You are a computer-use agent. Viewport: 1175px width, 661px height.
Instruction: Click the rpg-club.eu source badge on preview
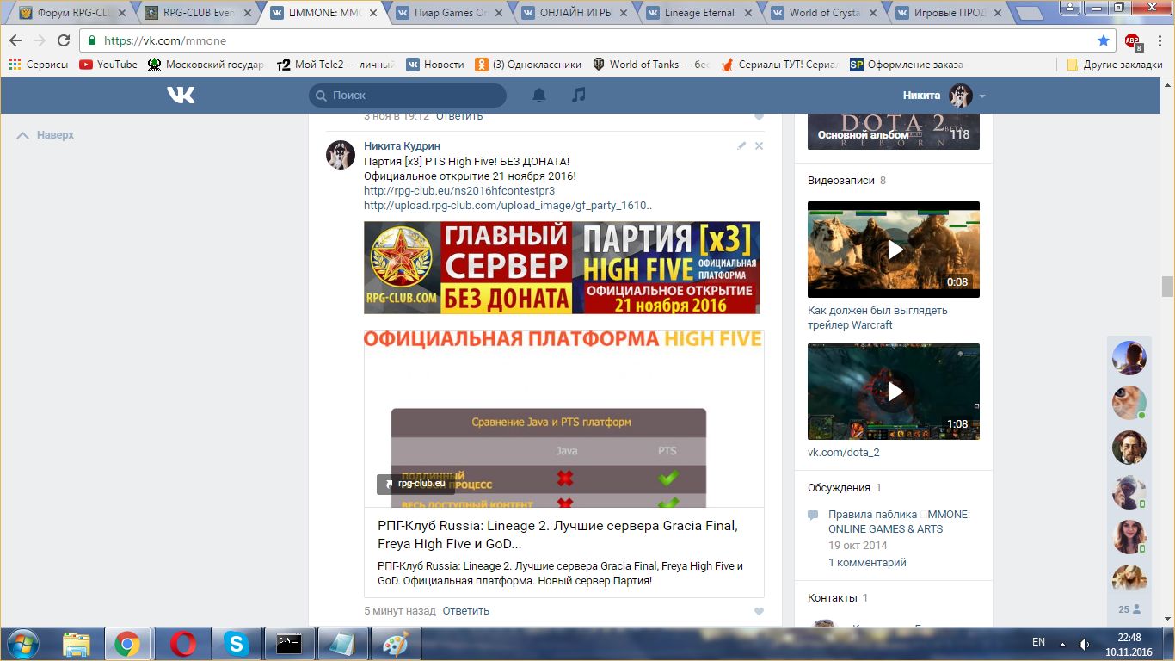tap(415, 484)
